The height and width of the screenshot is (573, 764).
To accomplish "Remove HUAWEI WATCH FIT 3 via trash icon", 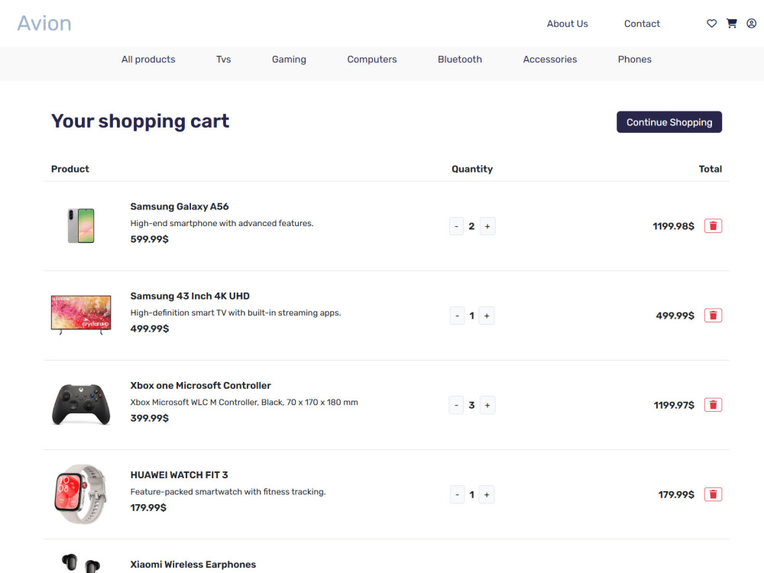I will [x=713, y=494].
